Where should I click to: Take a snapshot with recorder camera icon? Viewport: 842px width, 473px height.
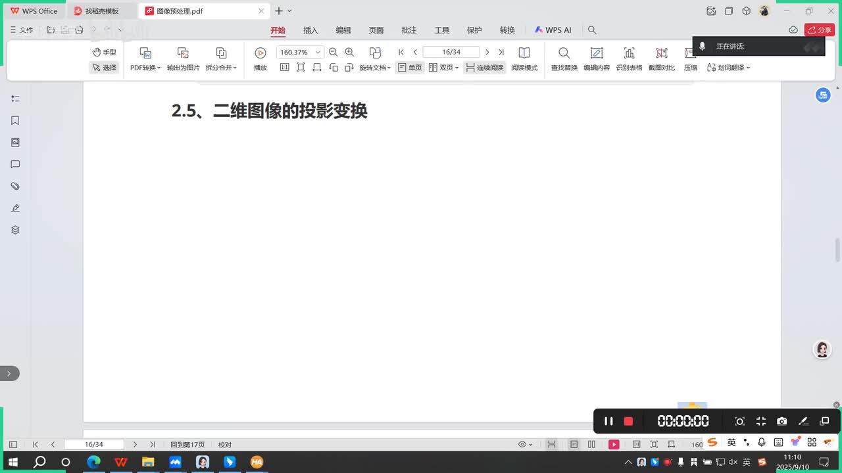pos(781,421)
